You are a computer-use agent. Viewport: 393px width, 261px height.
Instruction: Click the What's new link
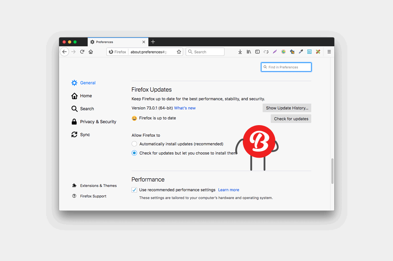(185, 108)
